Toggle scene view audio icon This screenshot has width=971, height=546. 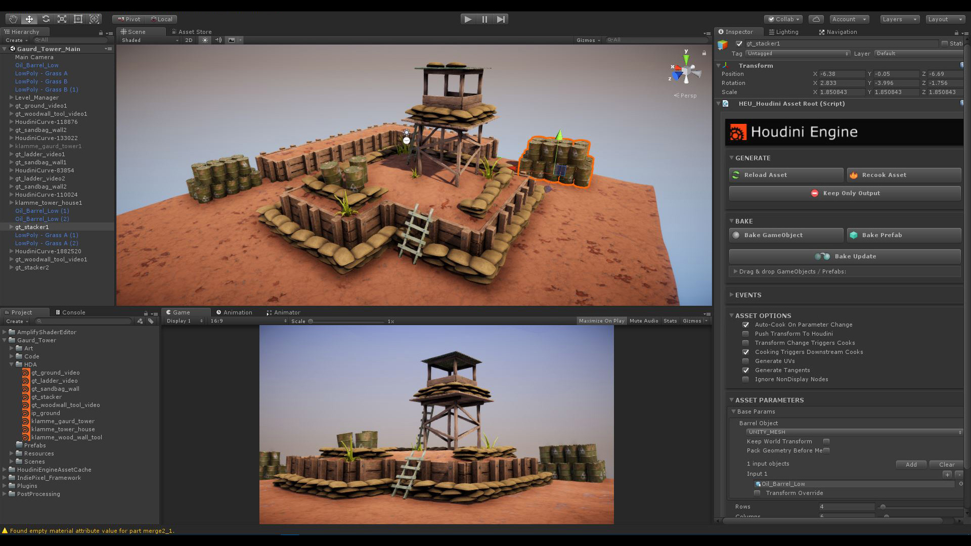[x=218, y=40]
